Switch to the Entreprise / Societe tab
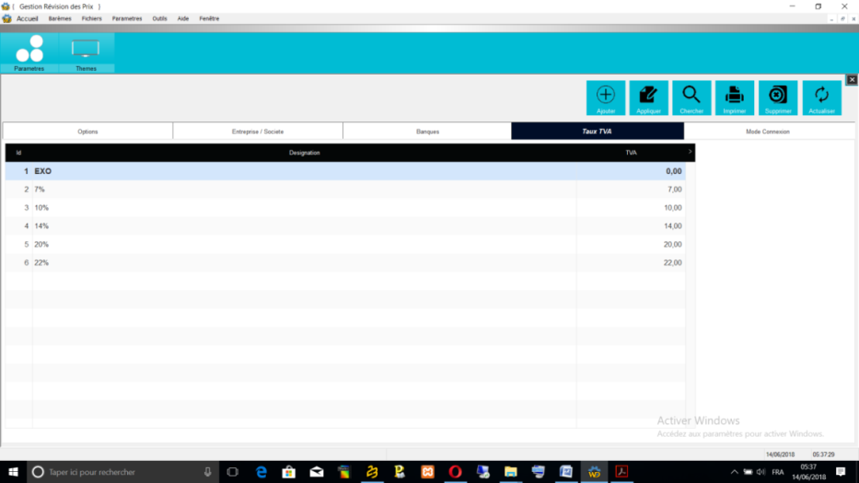The width and height of the screenshot is (859, 483). point(258,132)
